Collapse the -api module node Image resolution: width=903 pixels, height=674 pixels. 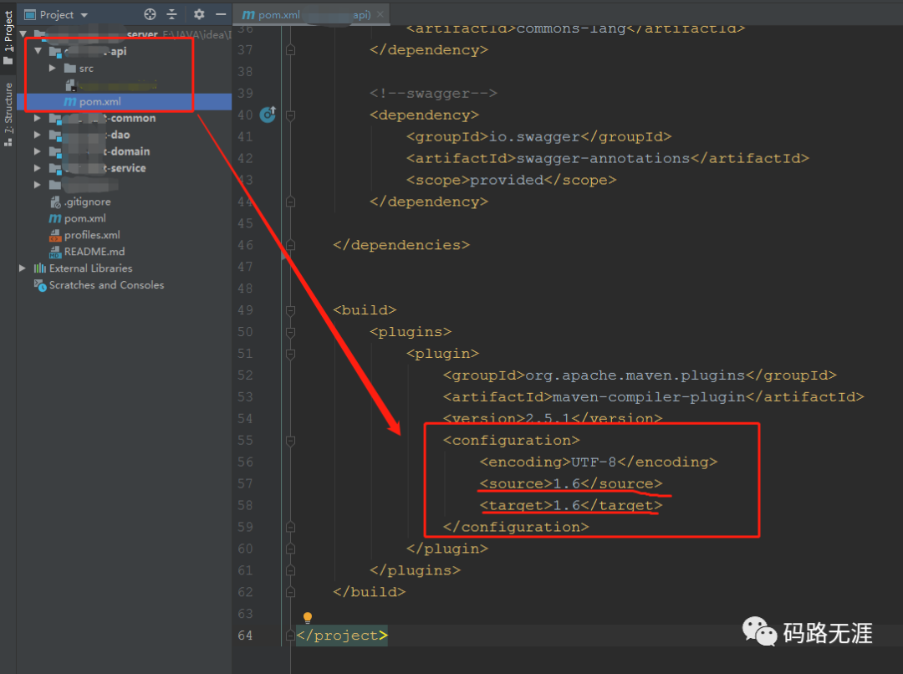pyautogui.click(x=38, y=51)
